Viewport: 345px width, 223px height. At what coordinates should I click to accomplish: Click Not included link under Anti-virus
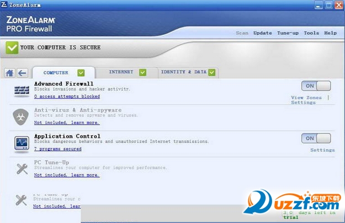coord(67,123)
